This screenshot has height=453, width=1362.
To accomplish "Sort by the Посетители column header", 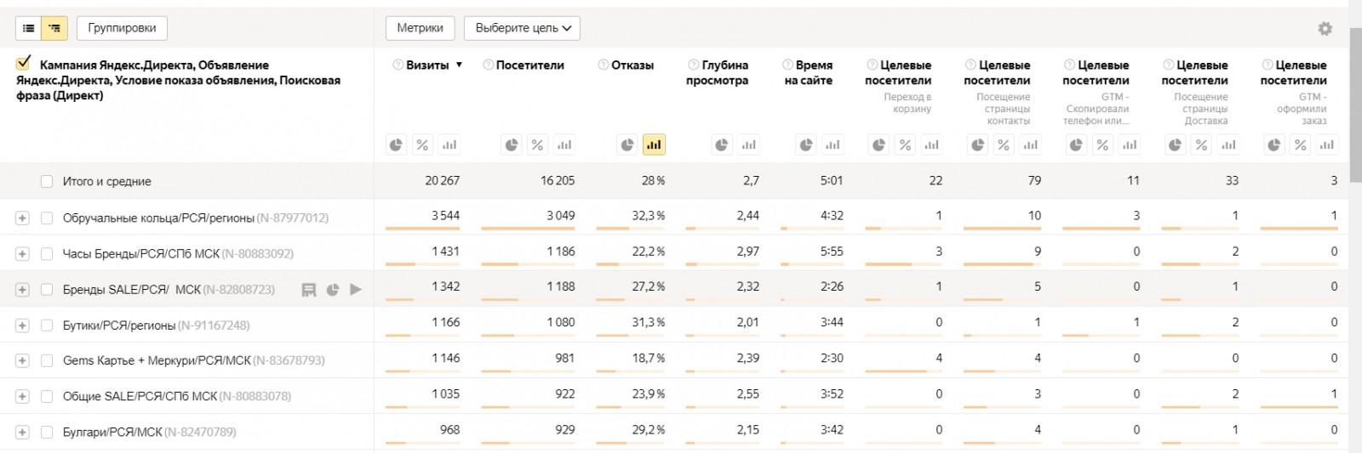I will (529, 65).
